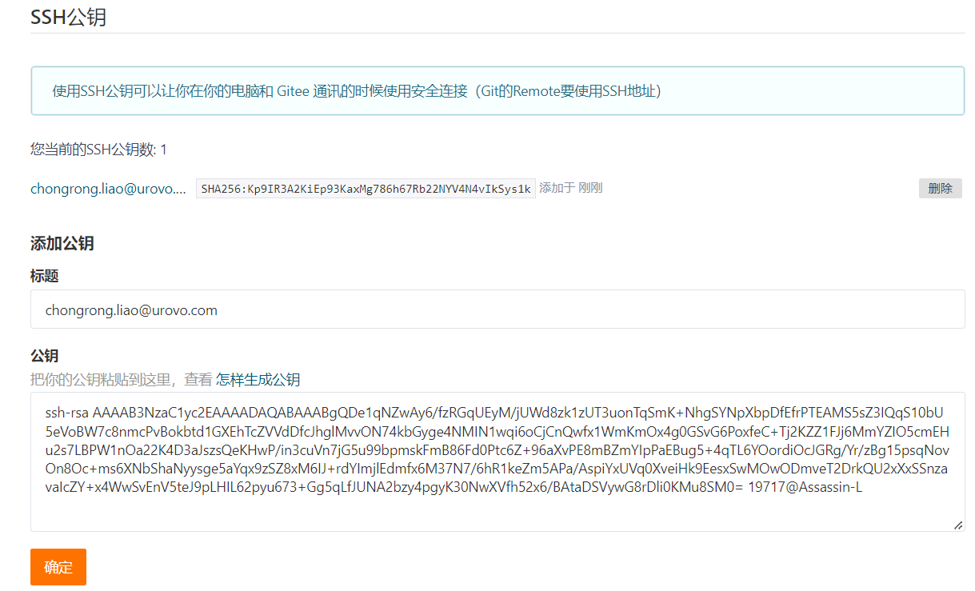Open the 怎样生成公钥 help link
This screenshot has height=591, width=975.
pos(258,379)
